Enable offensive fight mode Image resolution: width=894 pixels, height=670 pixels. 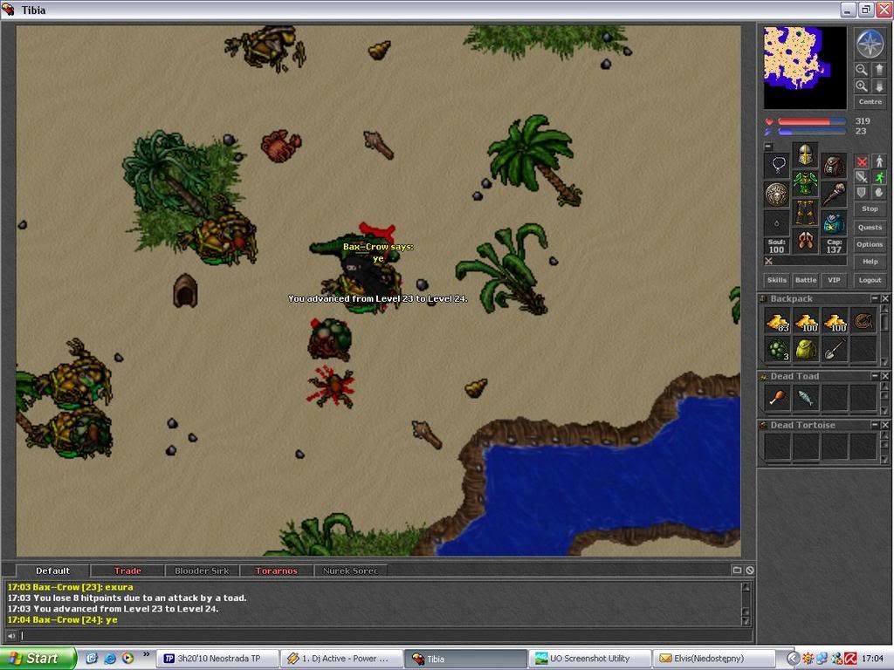point(862,161)
